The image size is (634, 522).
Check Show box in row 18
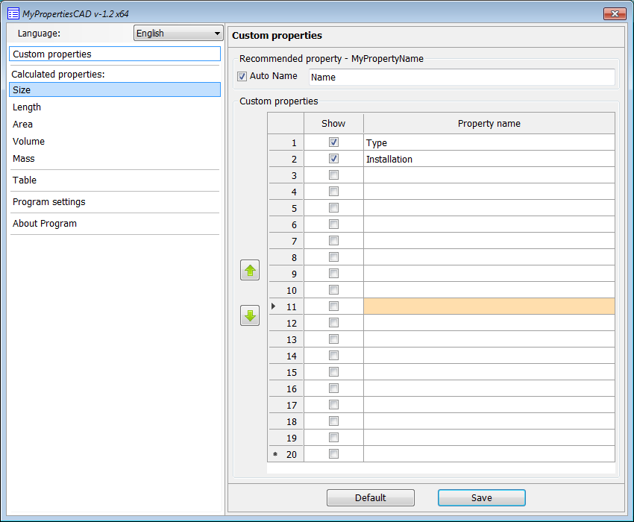pyautogui.click(x=333, y=421)
